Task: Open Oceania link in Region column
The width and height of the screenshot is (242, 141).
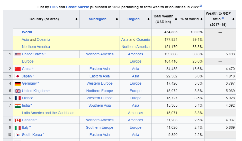Action: 143,39
